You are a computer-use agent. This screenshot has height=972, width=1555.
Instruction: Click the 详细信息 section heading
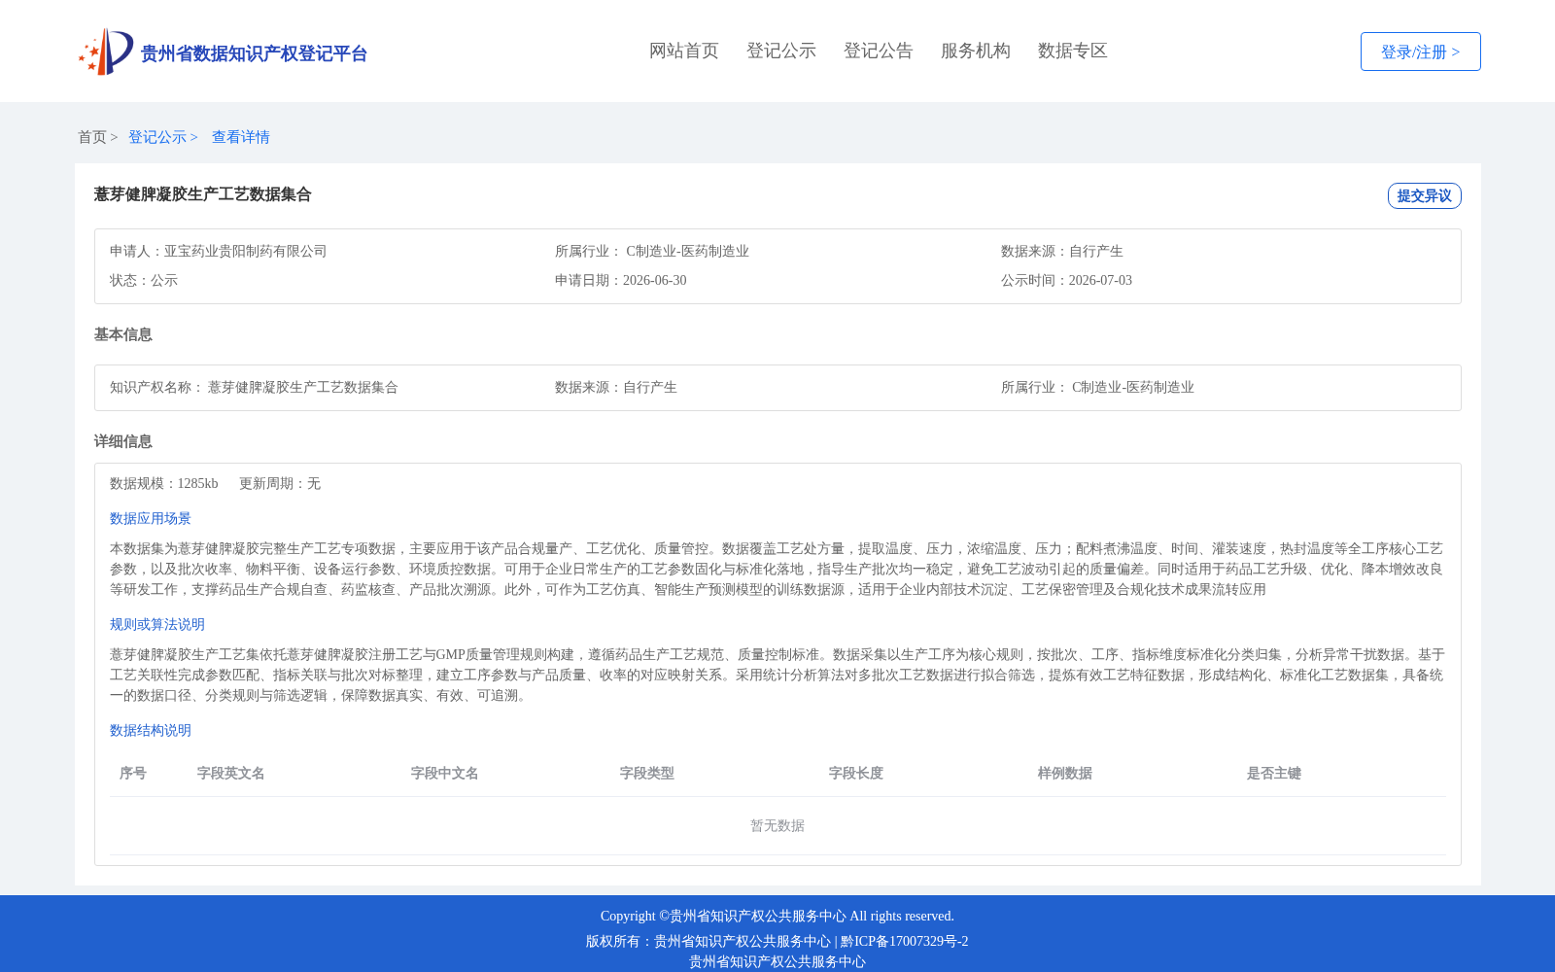coord(123,441)
